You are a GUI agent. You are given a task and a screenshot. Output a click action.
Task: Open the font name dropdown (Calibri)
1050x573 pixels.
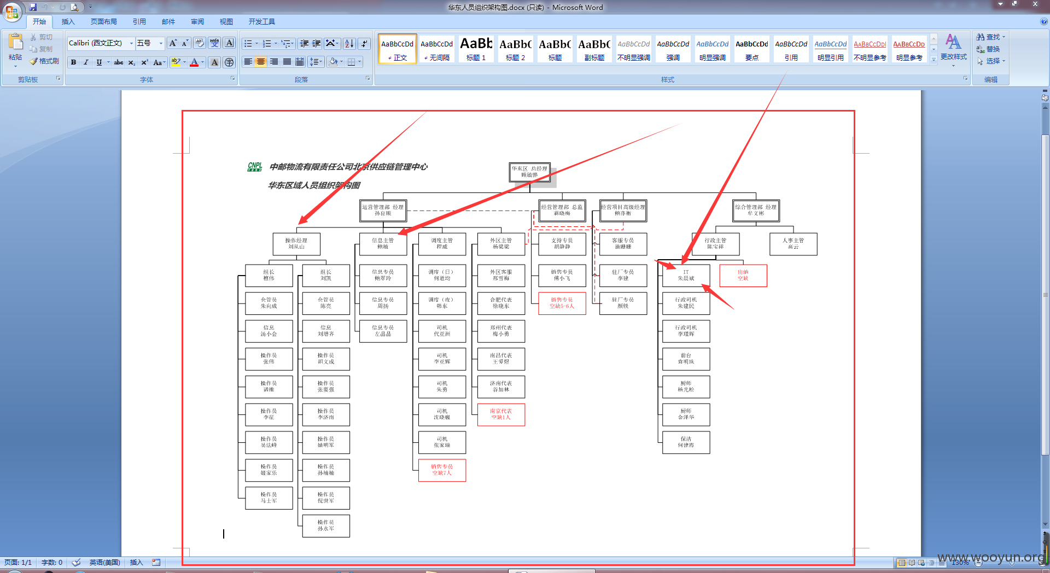coord(131,43)
